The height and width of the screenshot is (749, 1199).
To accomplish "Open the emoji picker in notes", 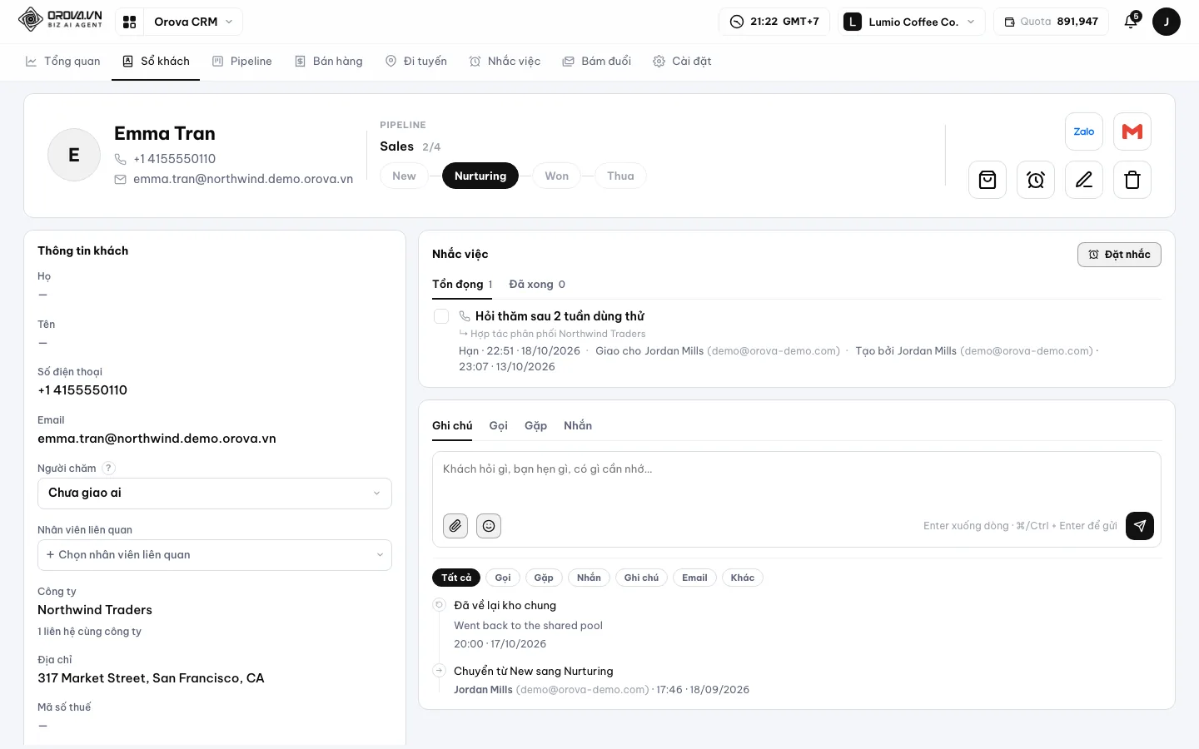I will tap(489, 526).
